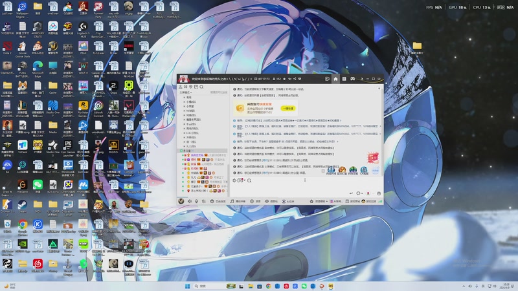Open the Logitech G HUB desktop shortcut
This screenshot has width=518, height=291.
tap(83, 30)
